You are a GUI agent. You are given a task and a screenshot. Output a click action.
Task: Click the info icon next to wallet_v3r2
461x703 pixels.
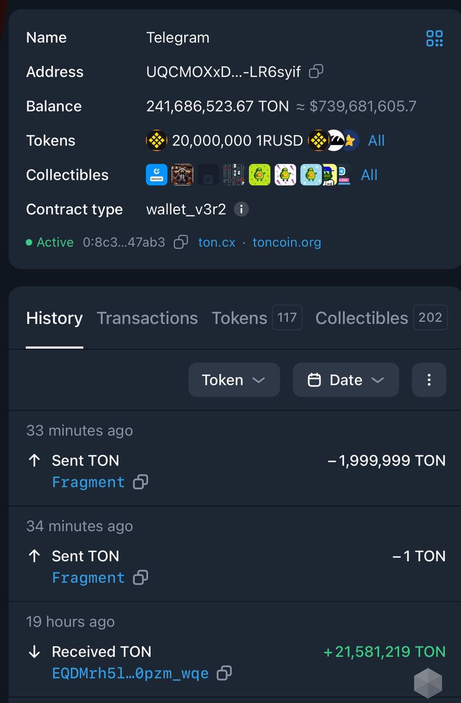point(241,209)
